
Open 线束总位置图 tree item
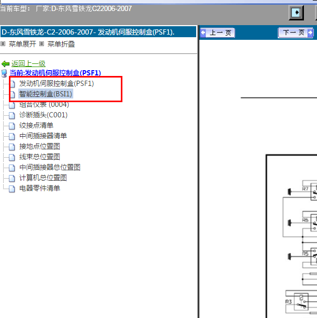tap(40, 157)
